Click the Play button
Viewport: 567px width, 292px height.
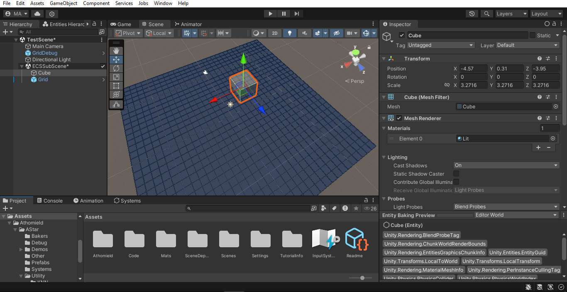tap(270, 14)
